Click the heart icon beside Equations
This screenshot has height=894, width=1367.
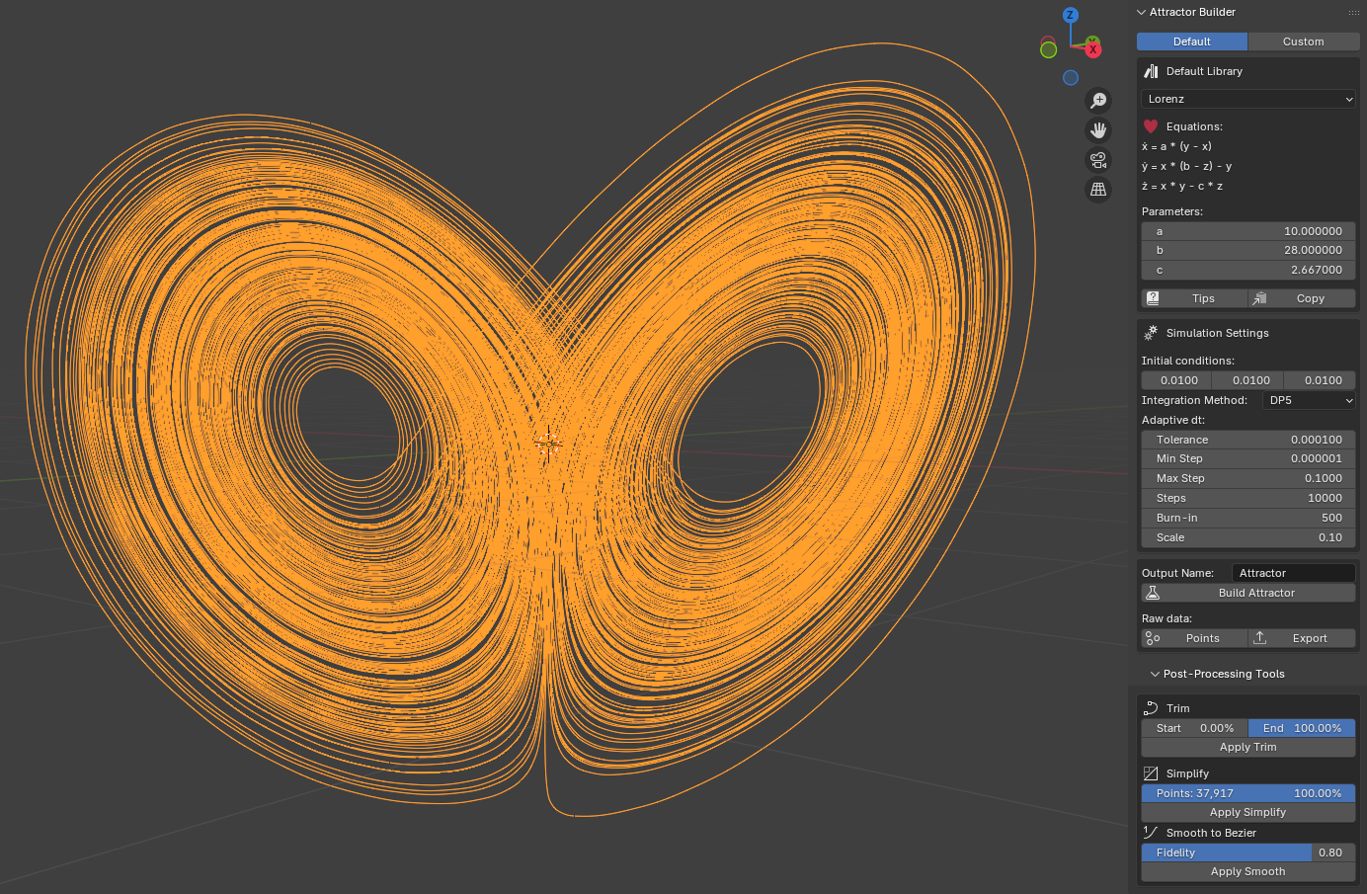1150,125
